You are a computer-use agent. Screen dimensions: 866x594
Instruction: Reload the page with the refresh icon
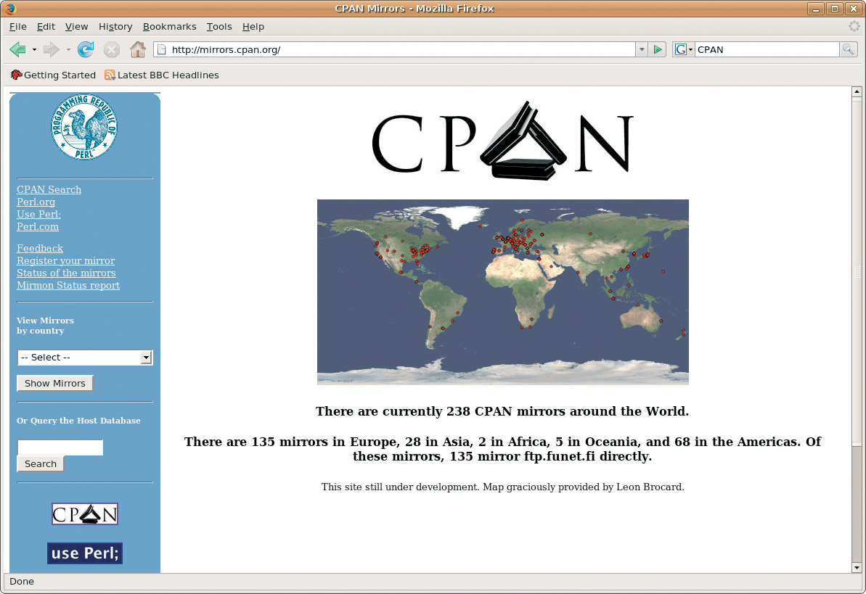point(86,50)
